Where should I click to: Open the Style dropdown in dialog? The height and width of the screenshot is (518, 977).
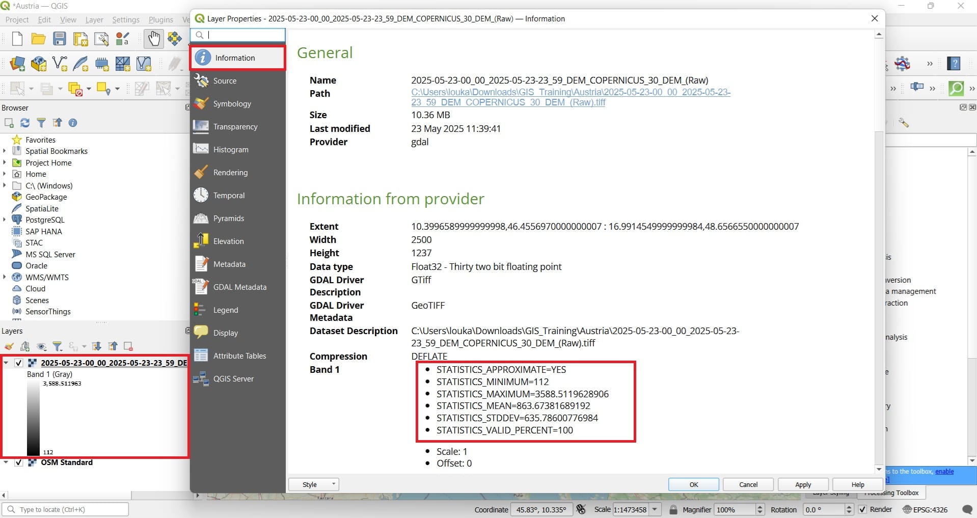click(314, 484)
